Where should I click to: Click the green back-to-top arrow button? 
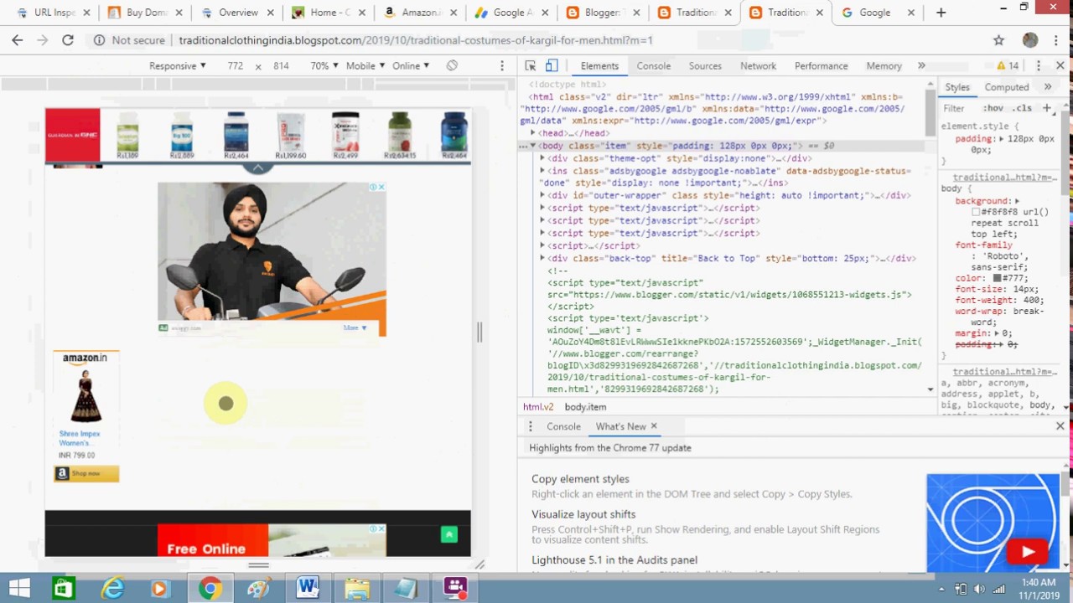pyautogui.click(x=449, y=534)
